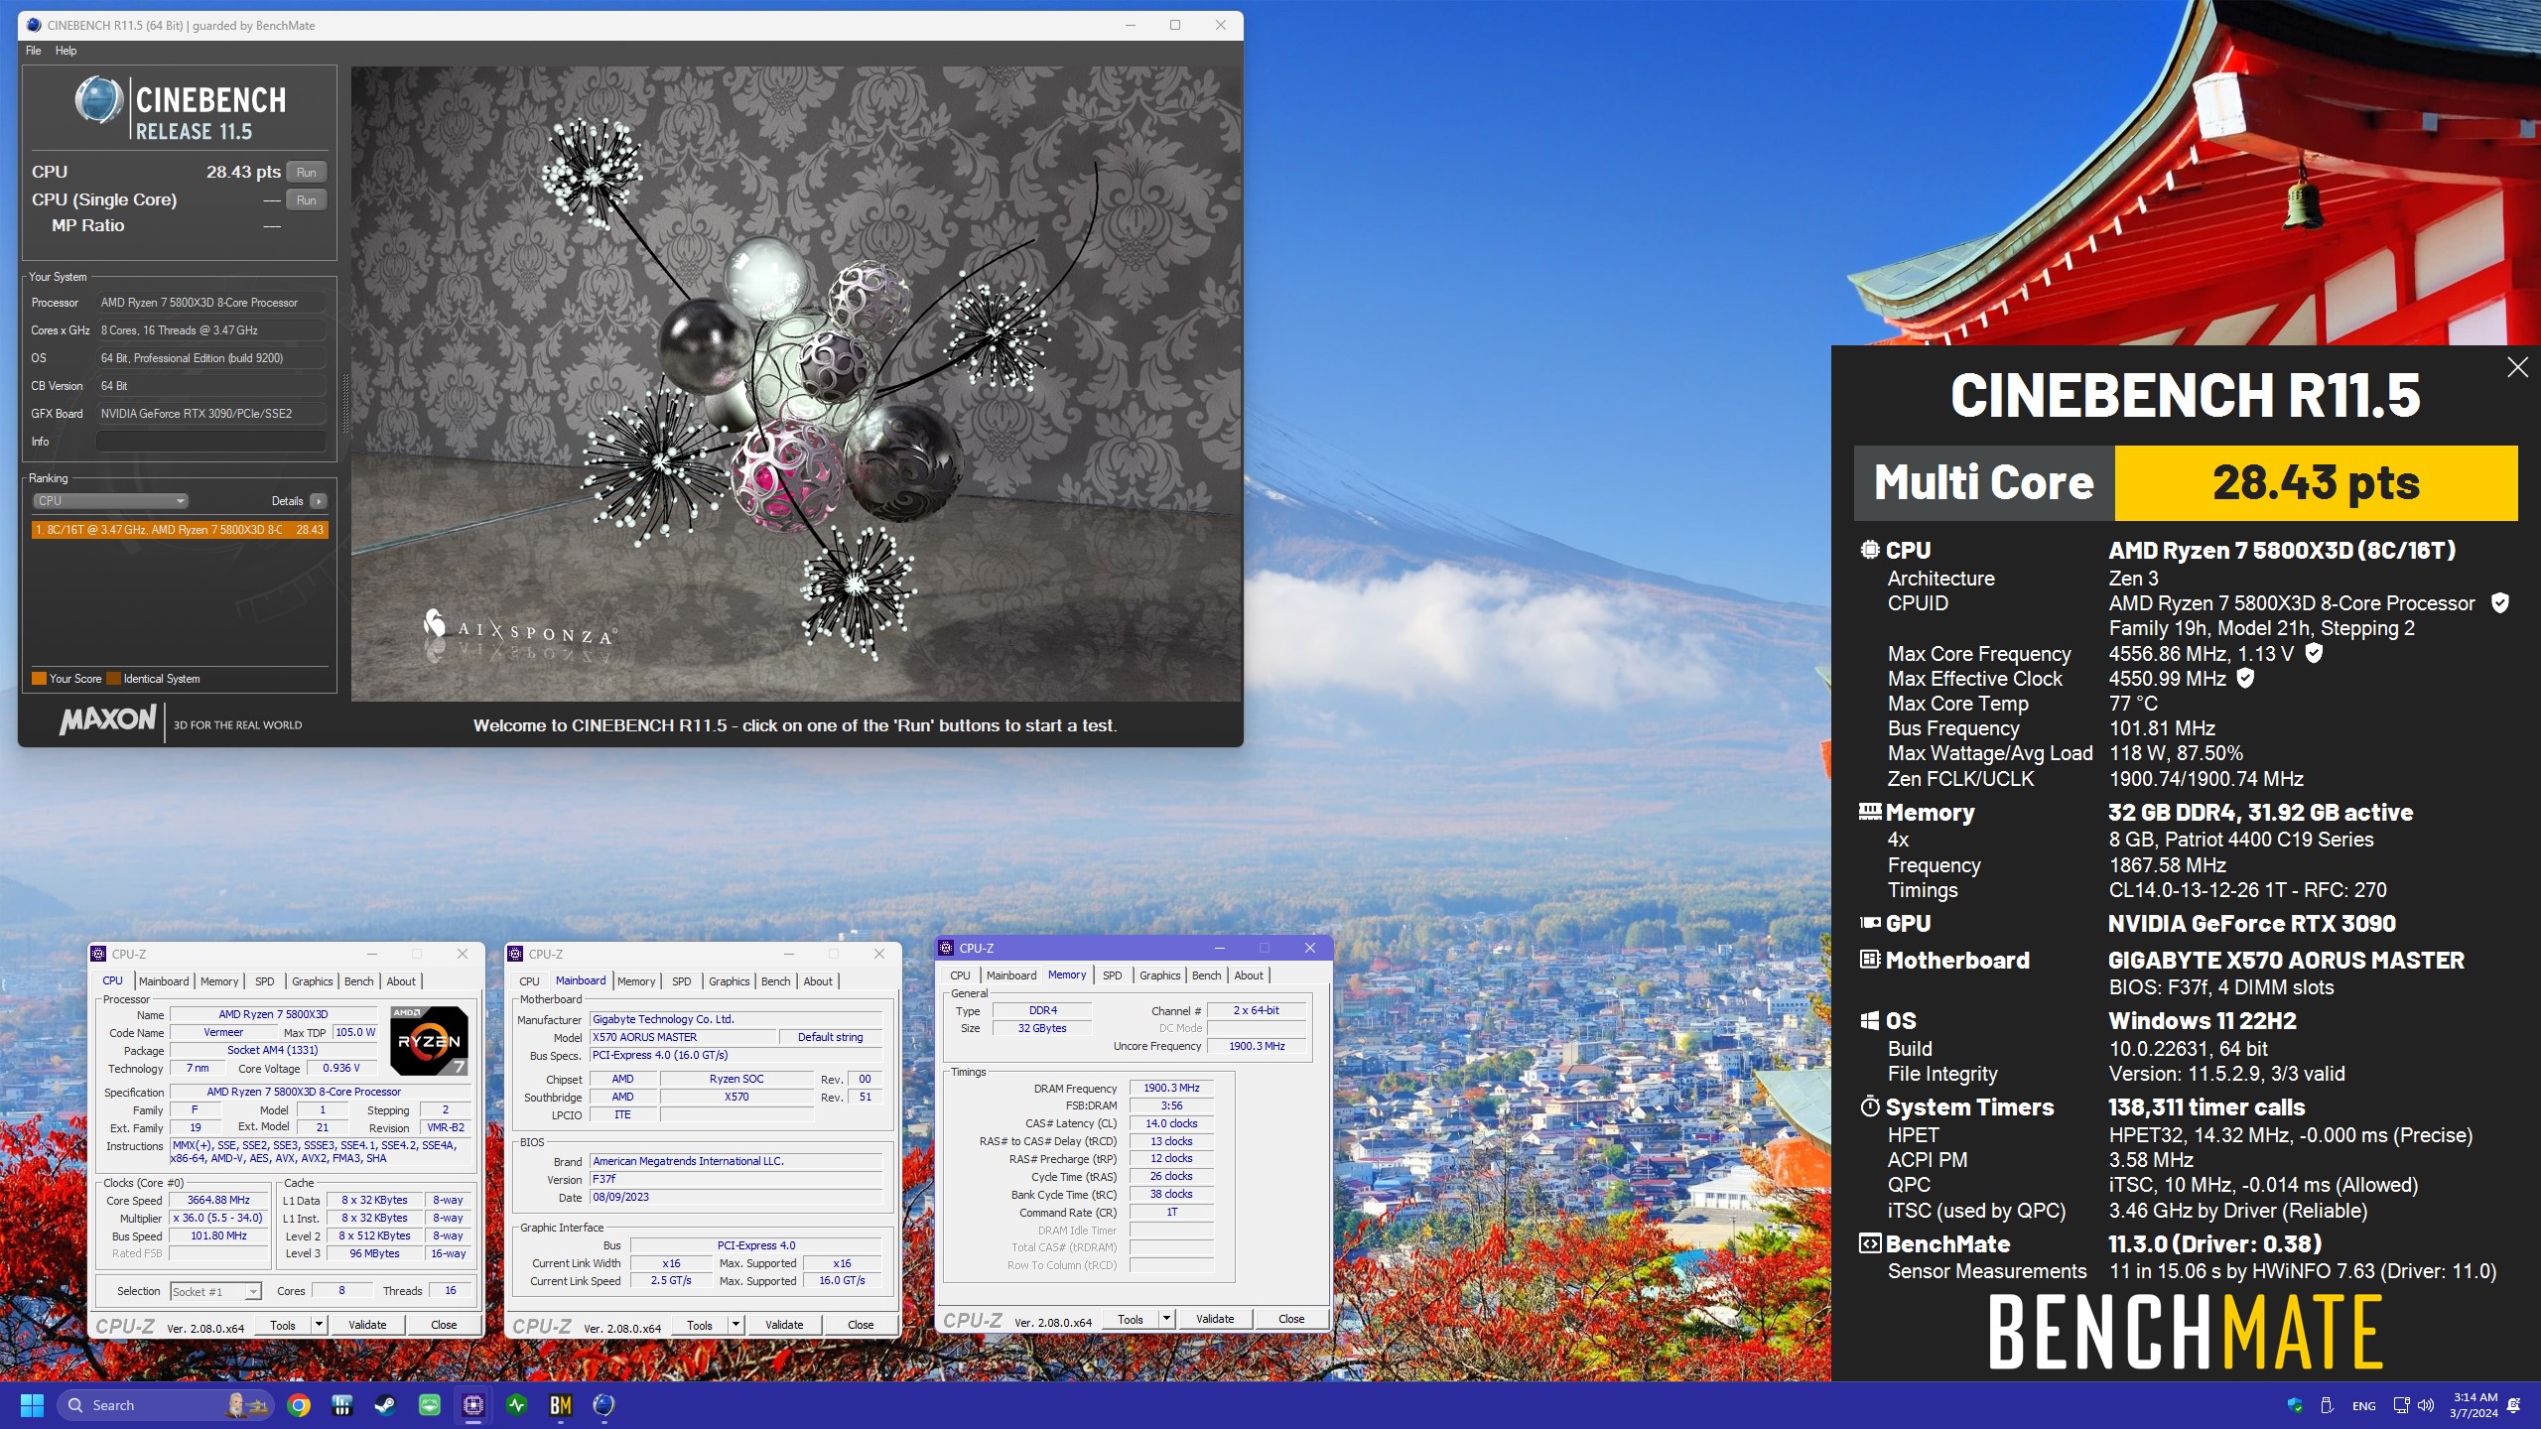Run the CPU (Single Core) test
This screenshot has height=1429, width=2541.
pyautogui.click(x=307, y=199)
